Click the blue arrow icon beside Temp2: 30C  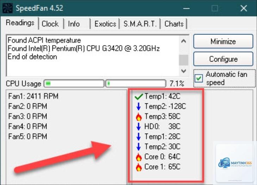(x=139, y=147)
